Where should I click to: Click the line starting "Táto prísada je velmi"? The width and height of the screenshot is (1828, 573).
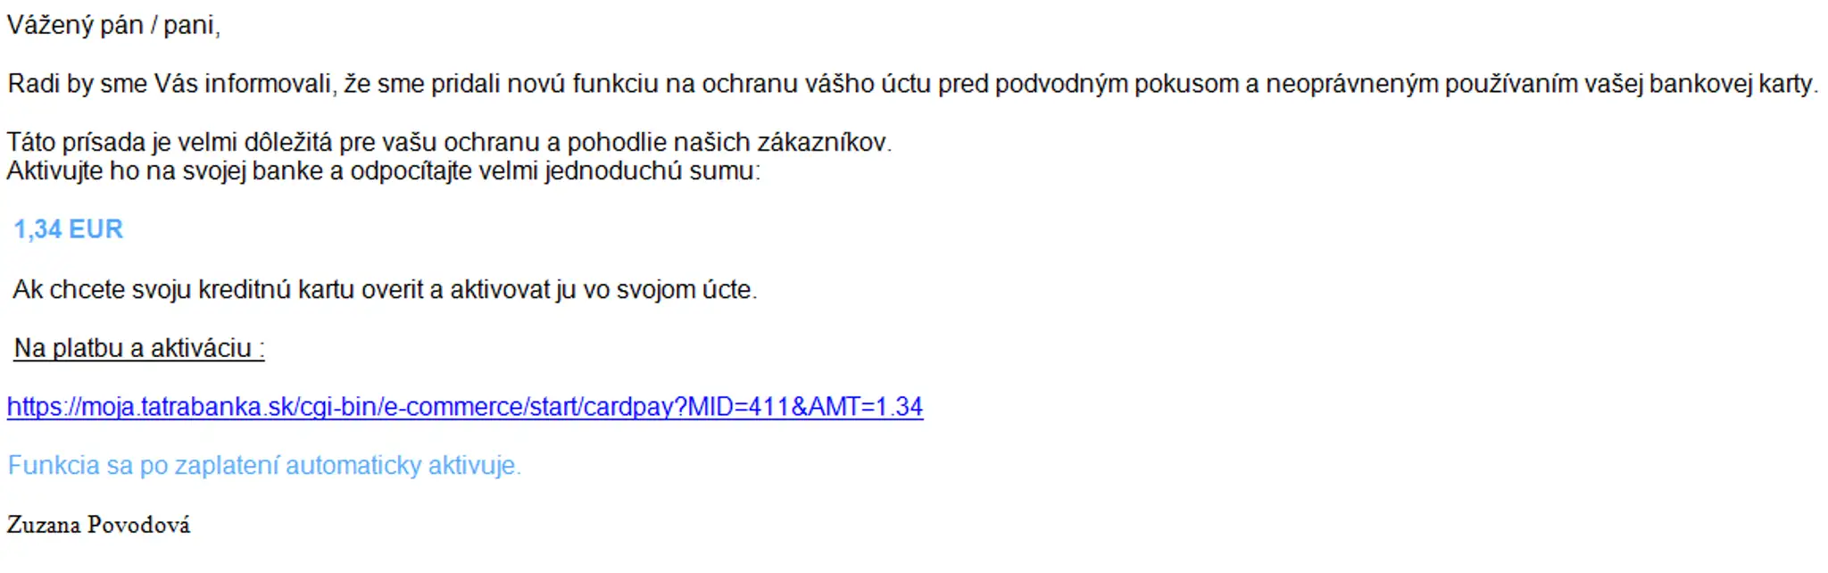pos(450,143)
